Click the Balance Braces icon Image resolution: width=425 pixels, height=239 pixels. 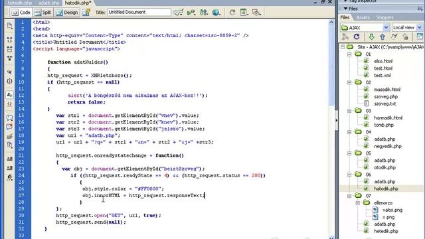[x=10, y=81]
